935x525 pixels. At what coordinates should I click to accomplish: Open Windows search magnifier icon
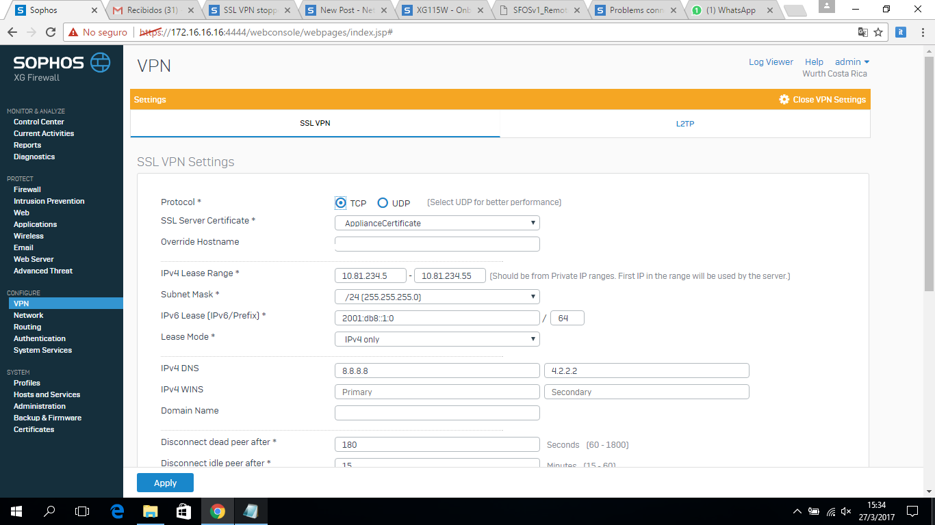point(49,511)
